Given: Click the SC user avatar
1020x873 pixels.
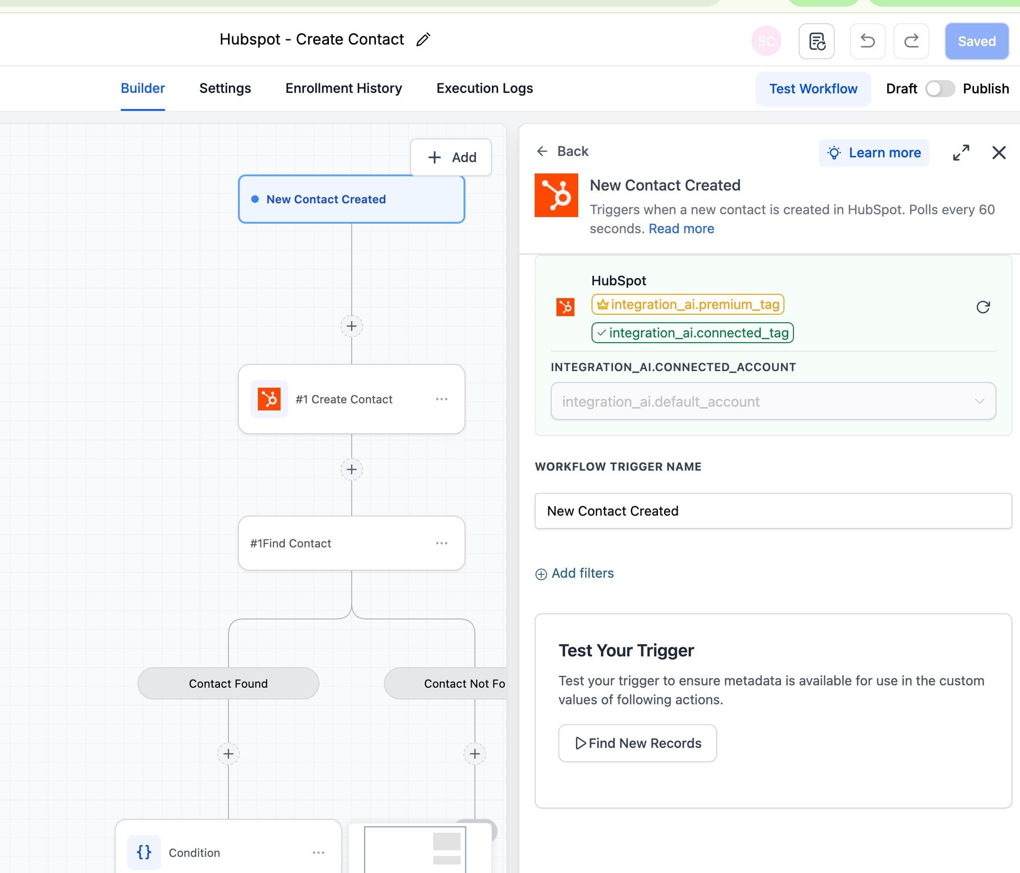Looking at the screenshot, I should coord(766,41).
